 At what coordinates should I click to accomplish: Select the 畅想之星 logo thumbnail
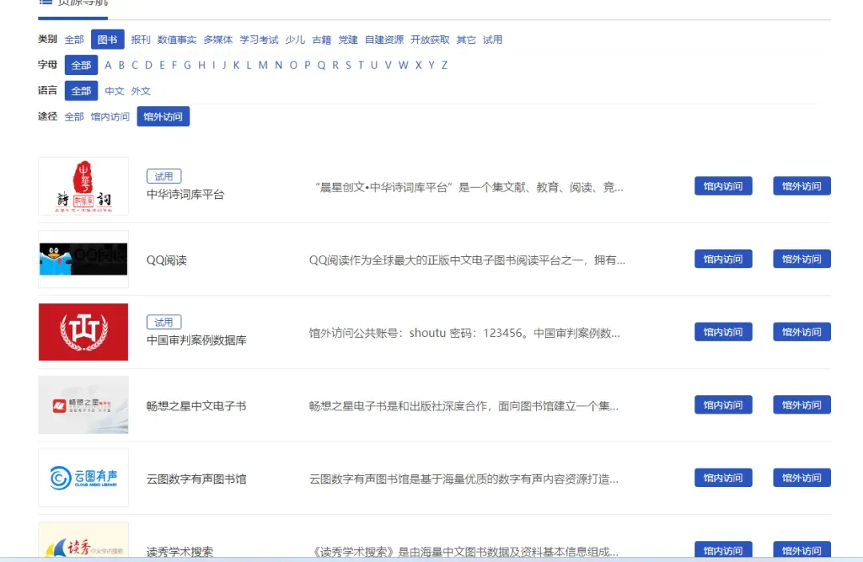pyautogui.click(x=83, y=406)
